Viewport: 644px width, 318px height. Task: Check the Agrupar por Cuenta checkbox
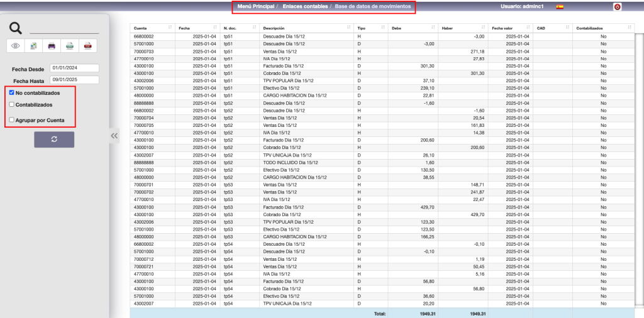pos(12,119)
